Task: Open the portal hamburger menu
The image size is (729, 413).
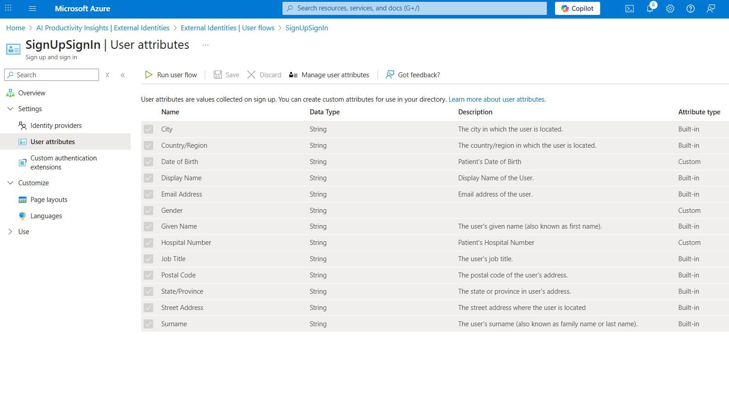Action: tap(32, 9)
